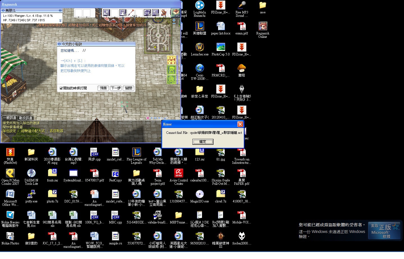The image size is (404, 259).
Task: Open the Skyrim 上古卷軸5 desktop shortcut
Action: point(242,93)
